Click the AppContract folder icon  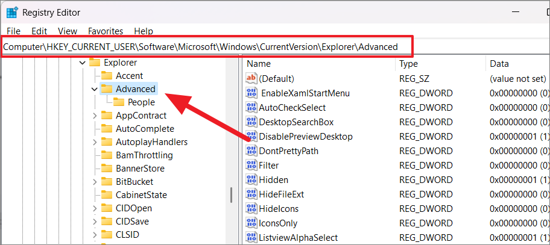click(x=106, y=116)
